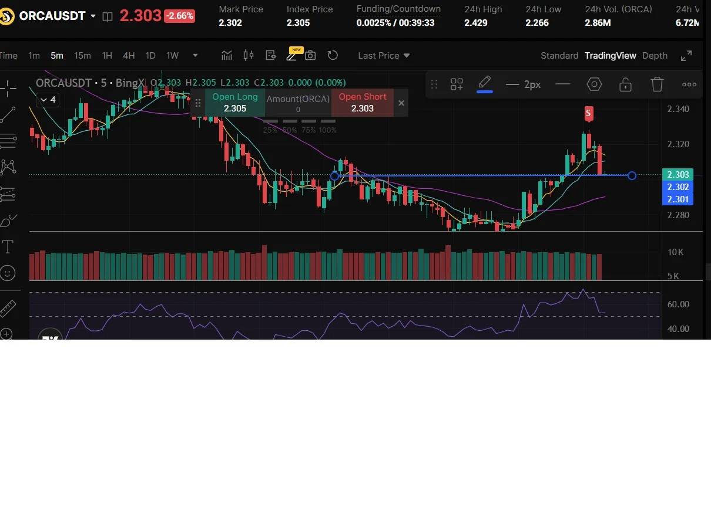This screenshot has height=532, width=711.
Task: Take a chart snapshot with camera icon
Action: click(x=310, y=56)
